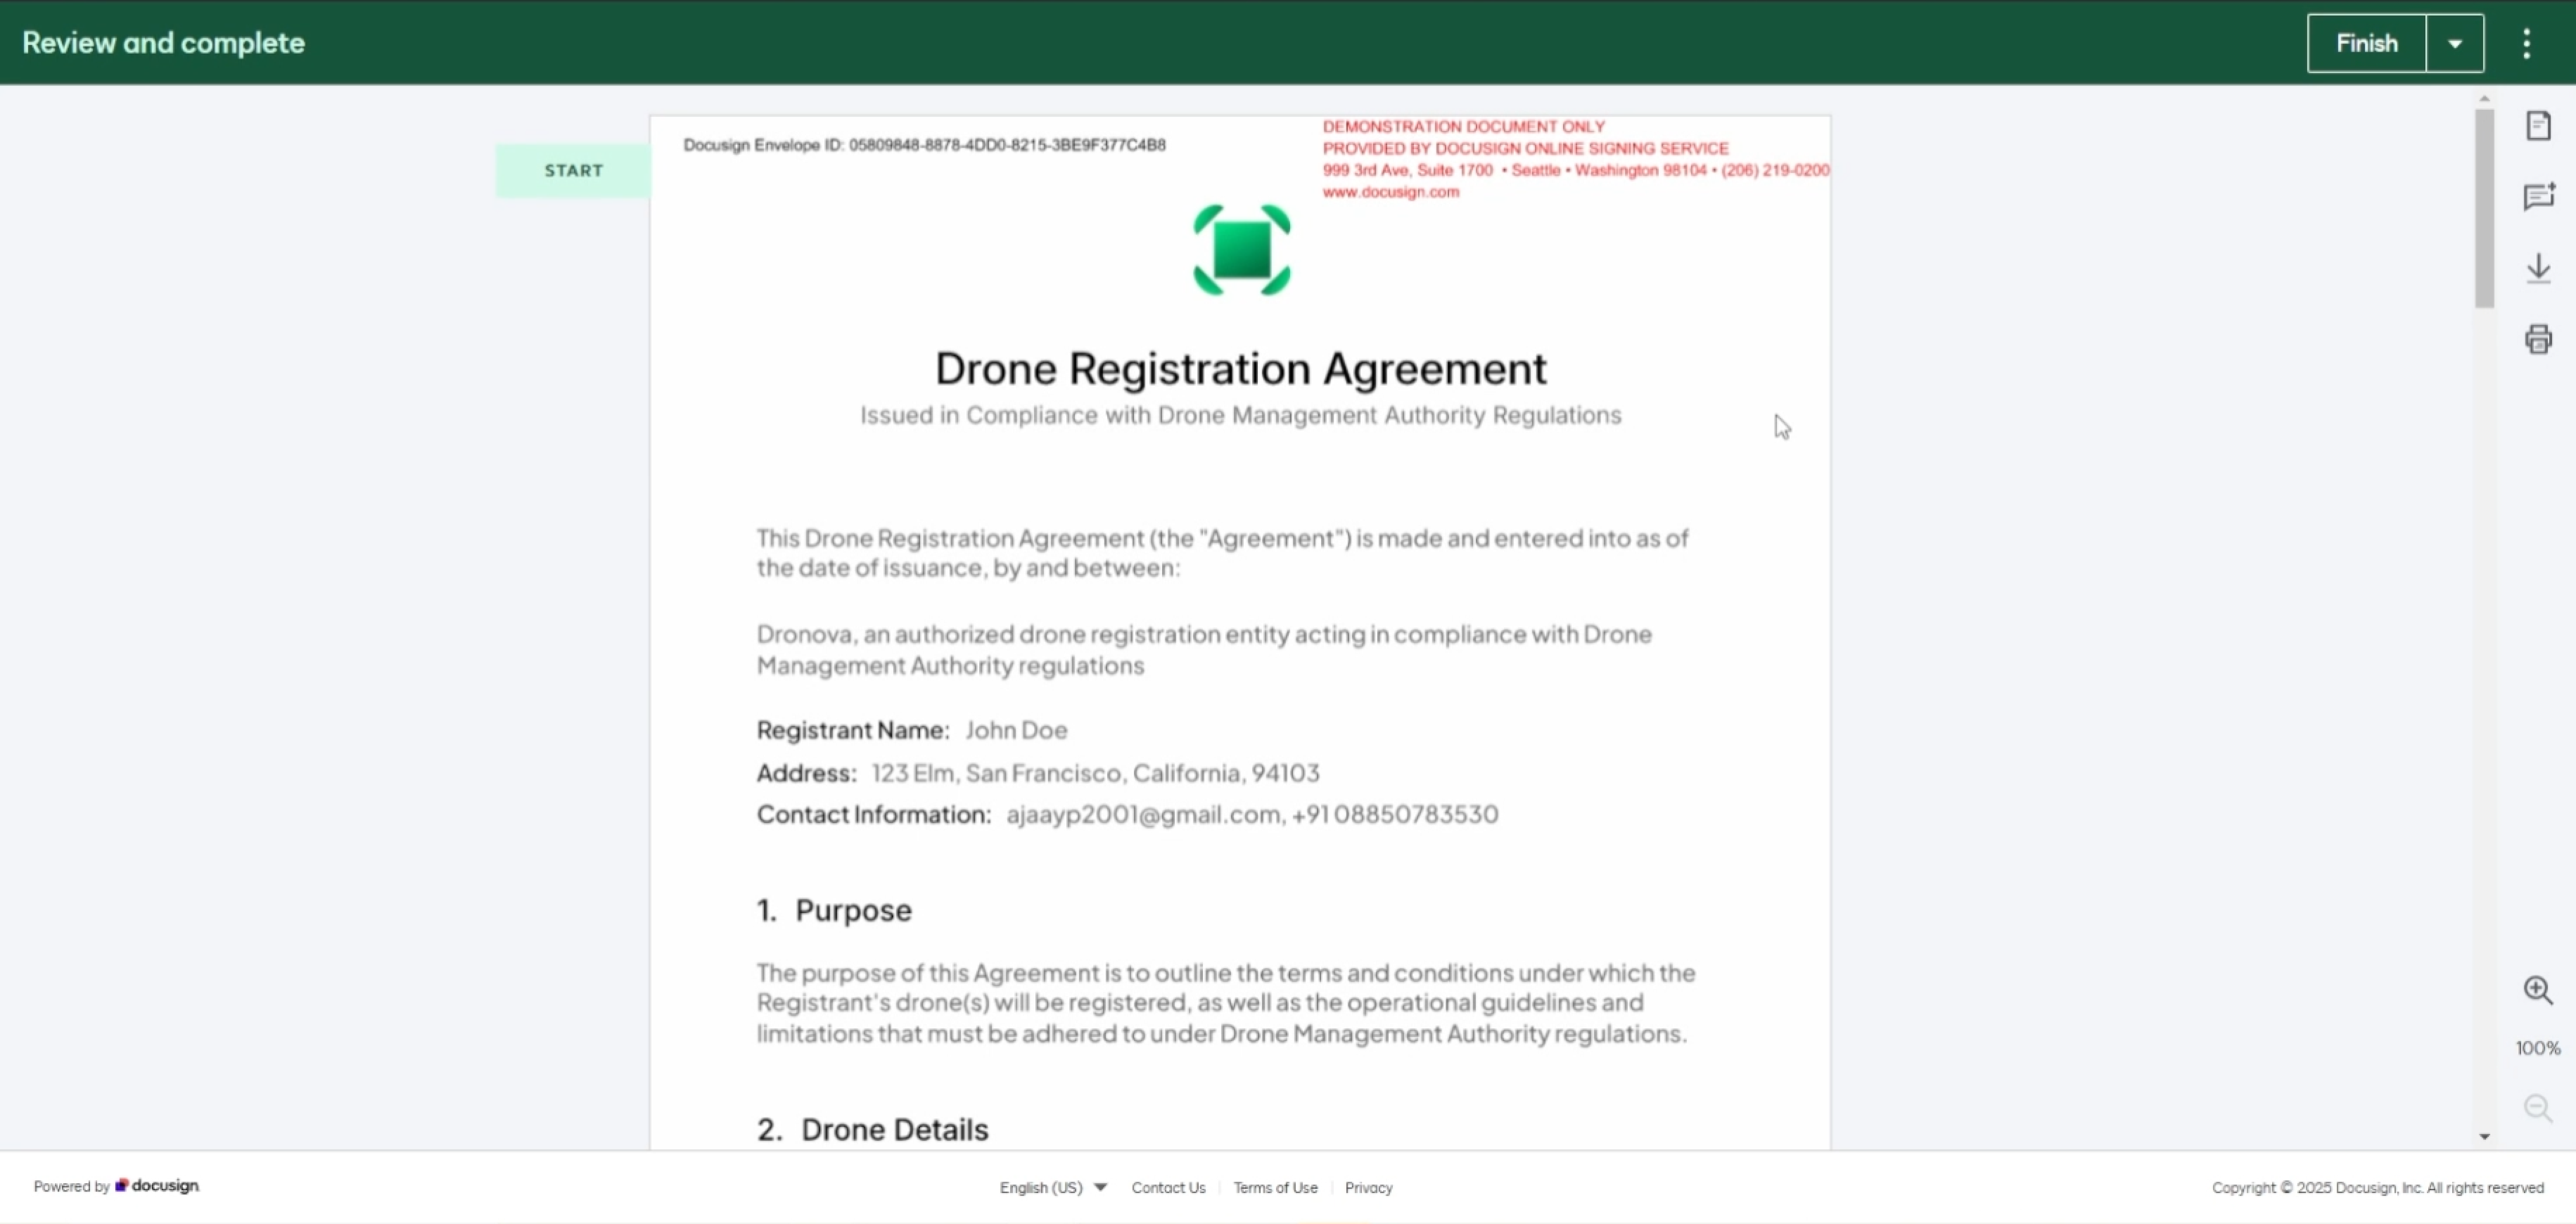Open the English (US) language dropdown
This screenshot has width=2576, height=1224.
coord(1053,1187)
